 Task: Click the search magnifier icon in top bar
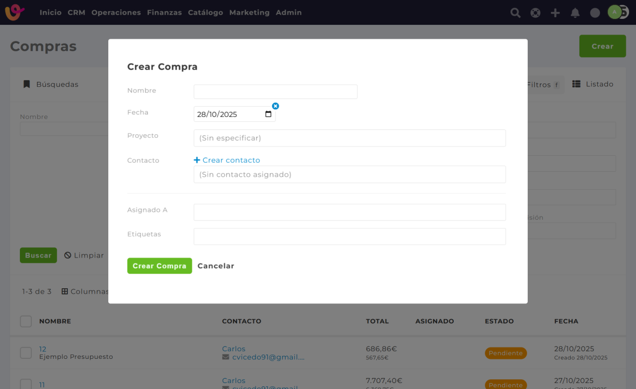click(515, 13)
